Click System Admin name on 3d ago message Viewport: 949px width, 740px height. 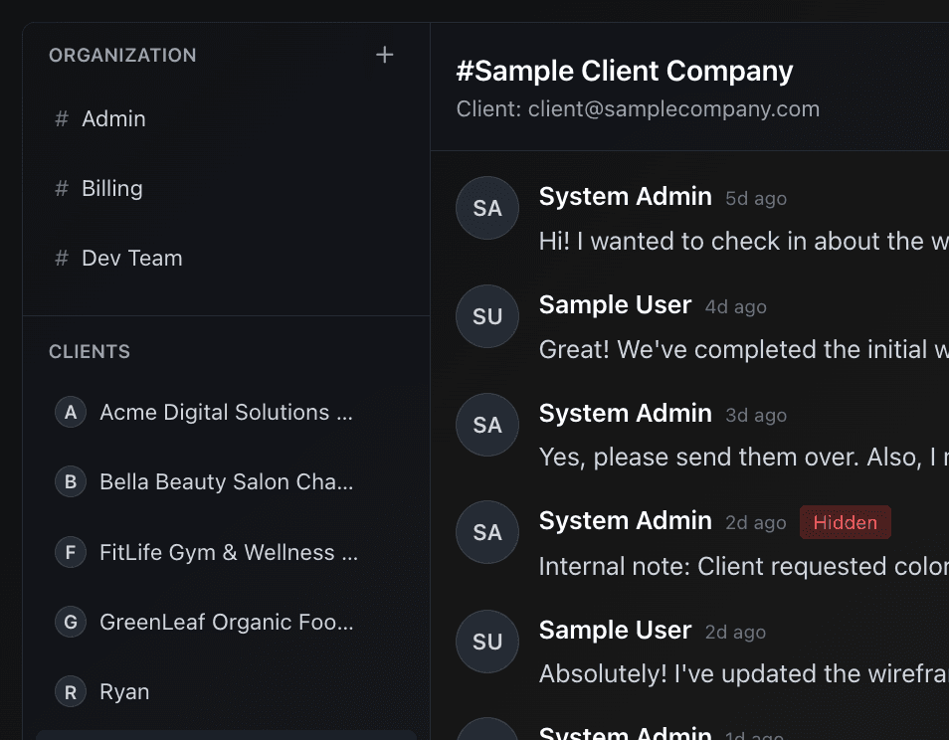point(625,413)
